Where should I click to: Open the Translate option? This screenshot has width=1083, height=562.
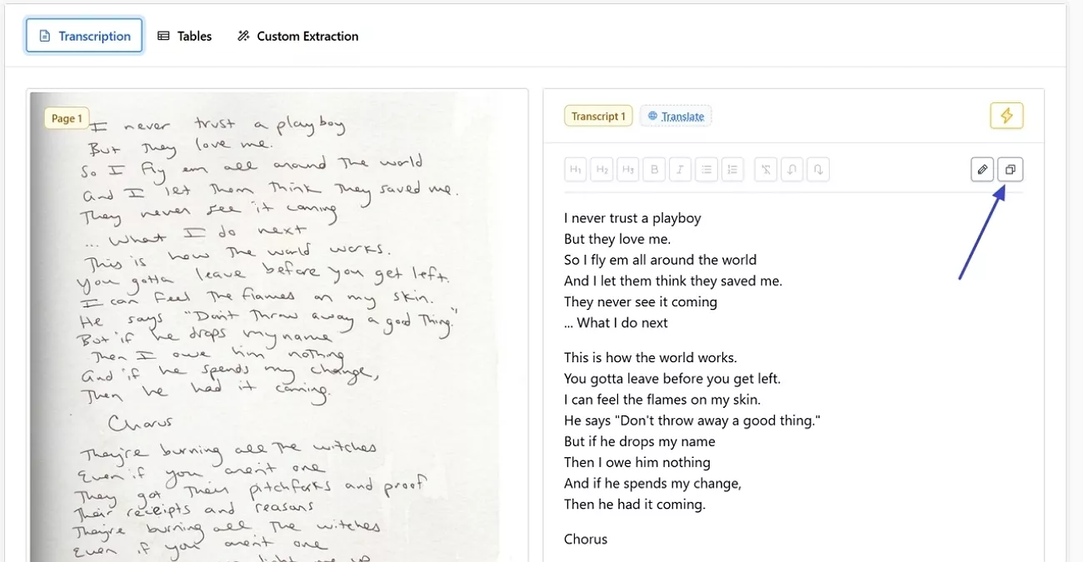coord(682,116)
